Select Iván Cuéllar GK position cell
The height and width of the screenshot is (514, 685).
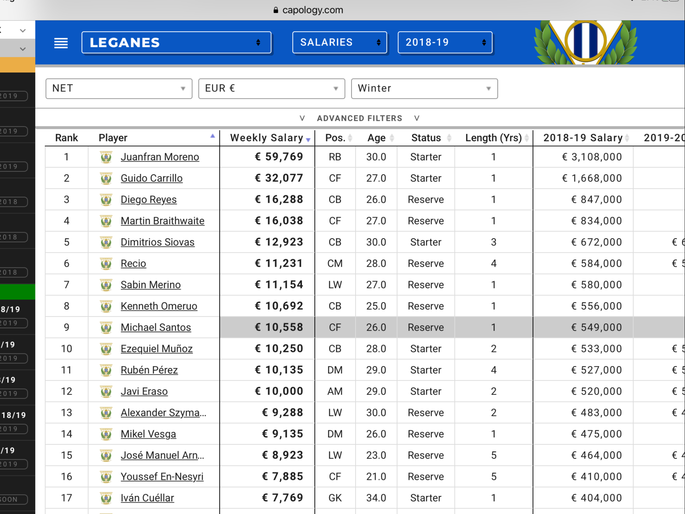[x=335, y=498]
